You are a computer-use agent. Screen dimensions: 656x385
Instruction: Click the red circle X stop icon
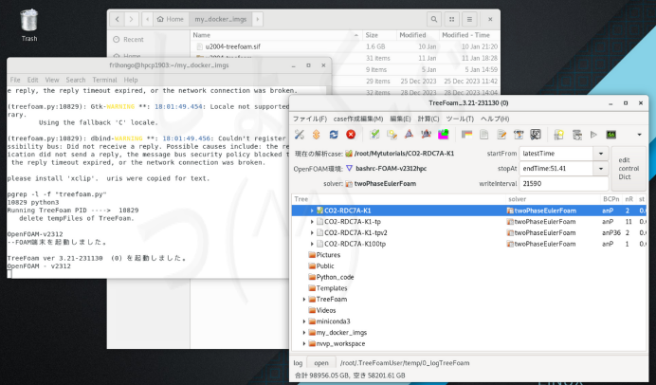tap(351, 135)
